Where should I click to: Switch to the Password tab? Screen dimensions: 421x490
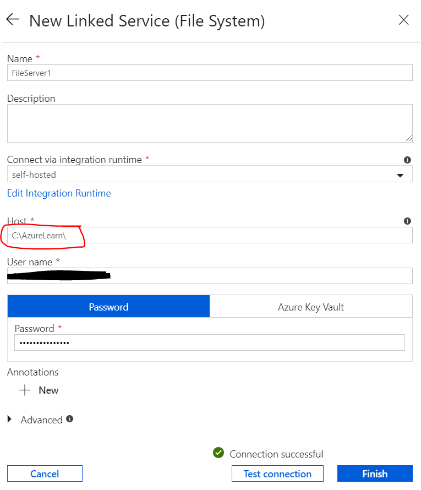(108, 307)
